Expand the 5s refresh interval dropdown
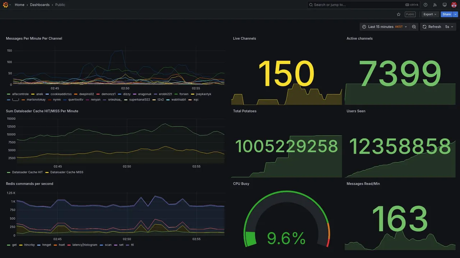 click(x=449, y=27)
